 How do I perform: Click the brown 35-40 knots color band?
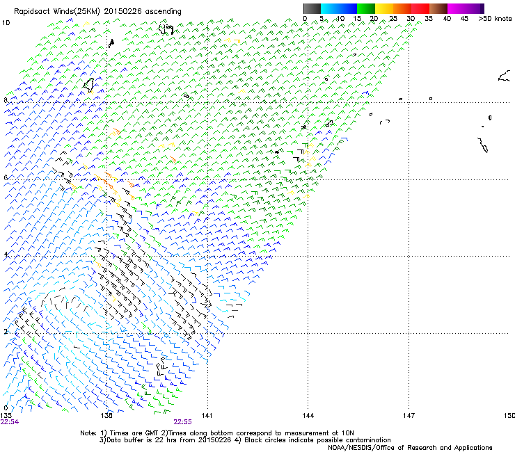tap(438, 8)
